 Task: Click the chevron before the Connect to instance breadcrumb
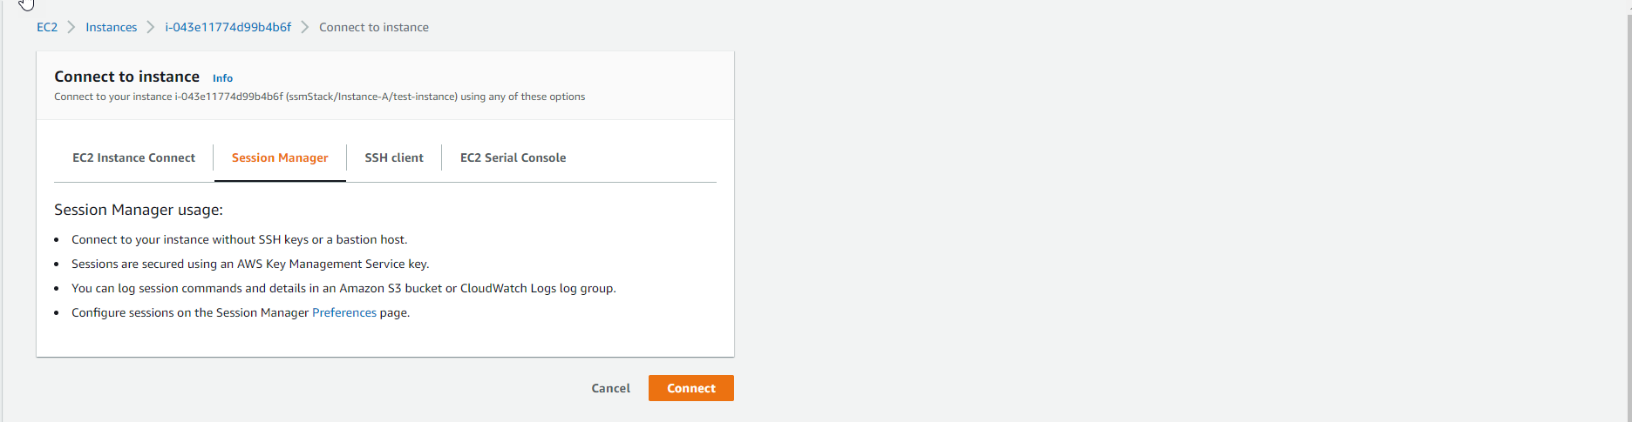click(x=305, y=27)
